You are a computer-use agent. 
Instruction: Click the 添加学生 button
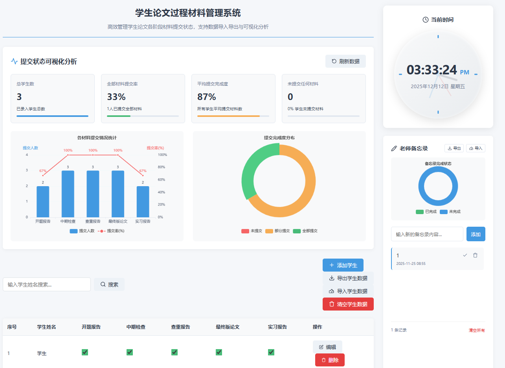click(343, 265)
